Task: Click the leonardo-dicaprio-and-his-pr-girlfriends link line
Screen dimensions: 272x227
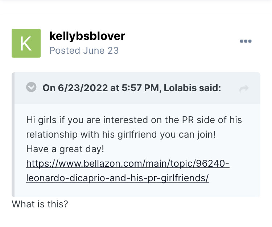Action: (118, 178)
